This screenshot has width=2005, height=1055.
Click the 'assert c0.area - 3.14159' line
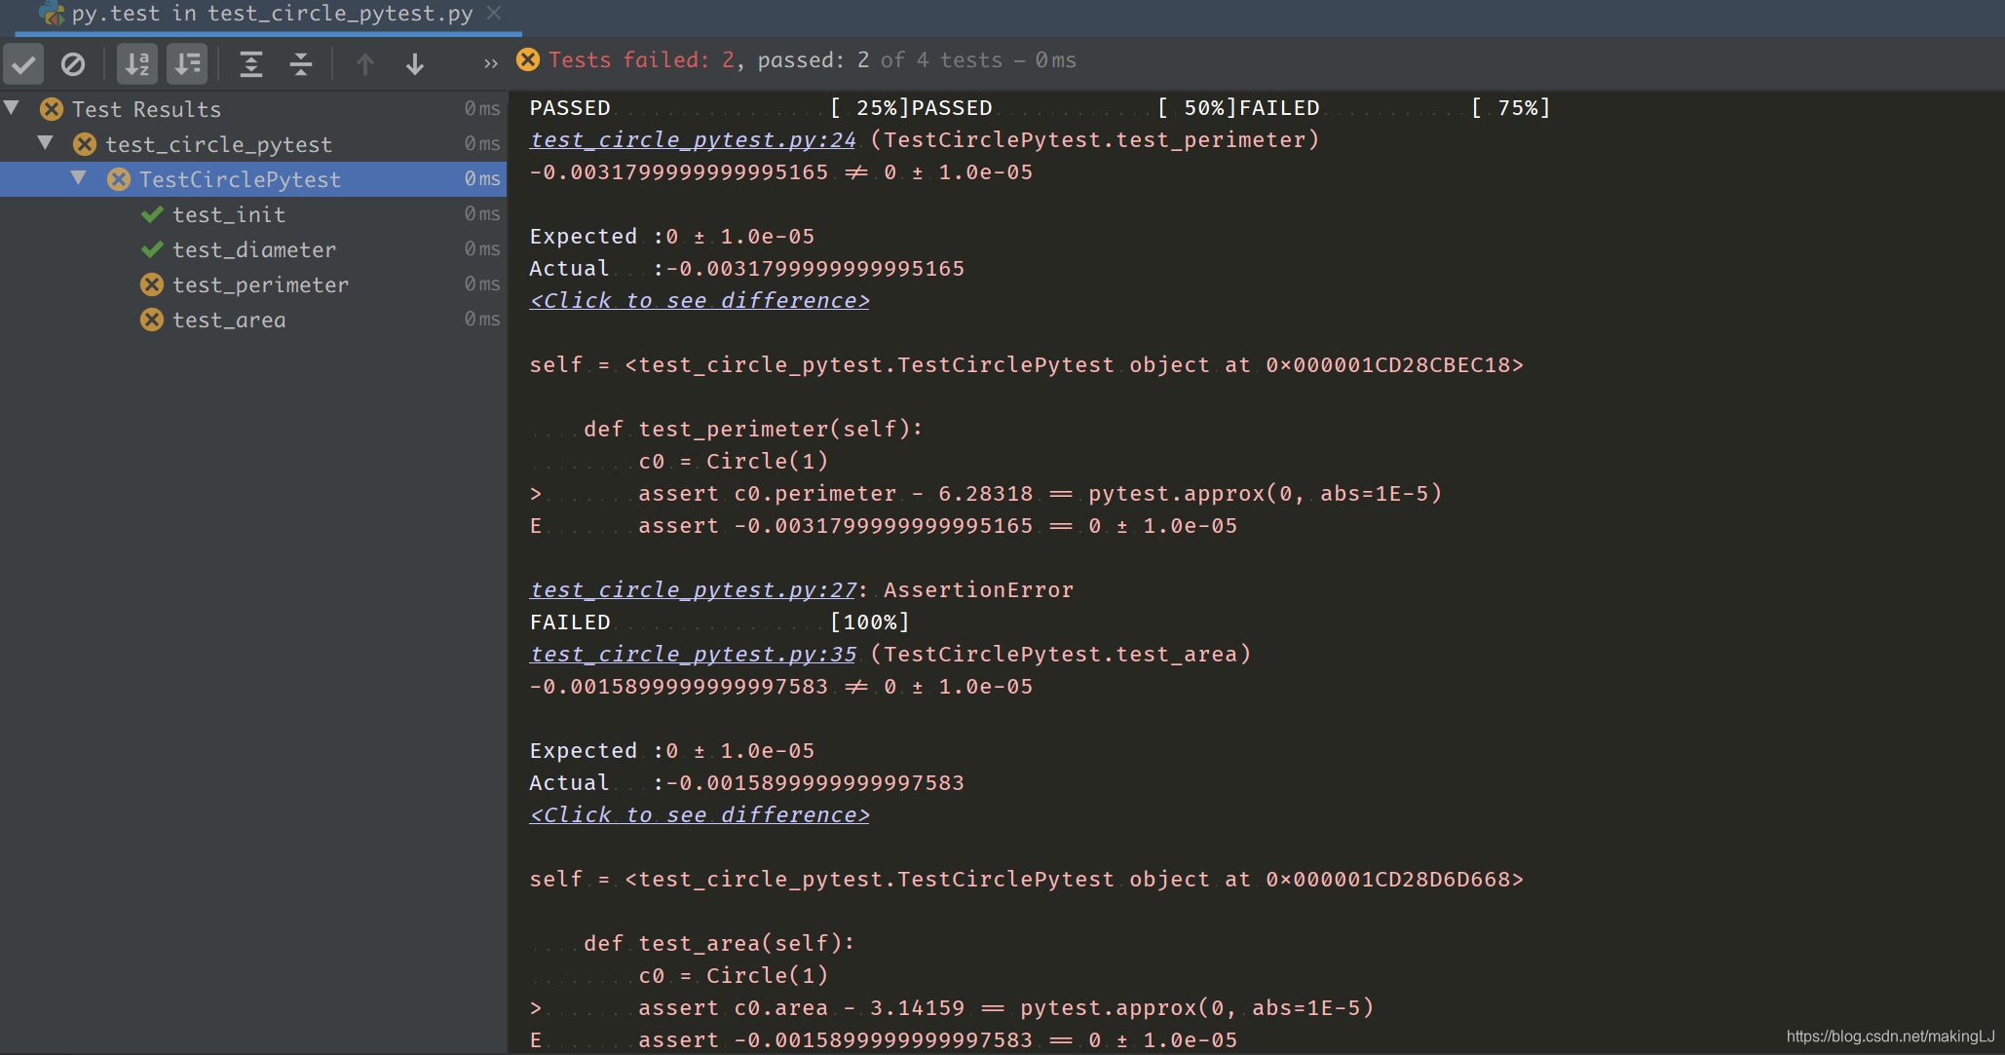[x=1005, y=1008]
